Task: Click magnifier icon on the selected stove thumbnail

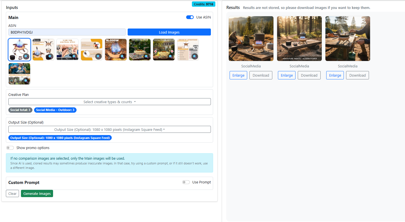Action: (26, 56)
